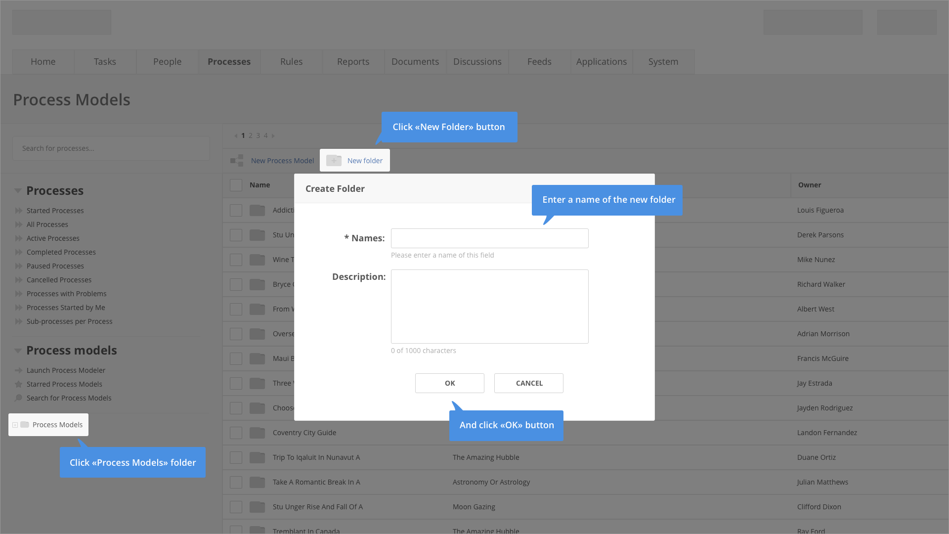This screenshot has width=949, height=534.
Task: Click the Search for Process Models magnifier icon
Action: (x=19, y=398)
